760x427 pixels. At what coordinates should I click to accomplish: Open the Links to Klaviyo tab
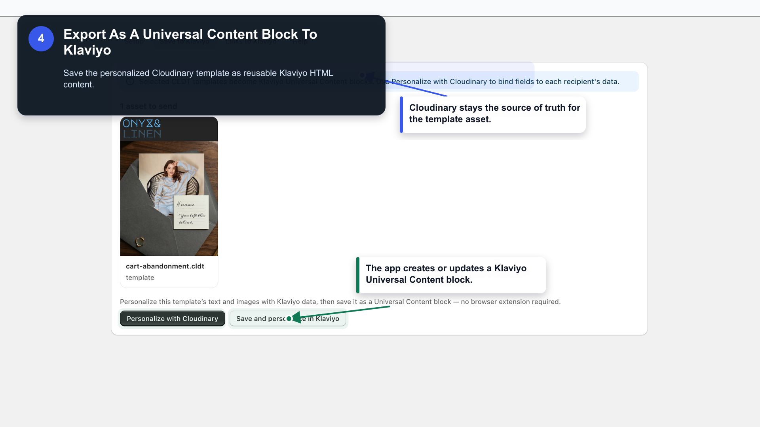(x=251, y=42)
